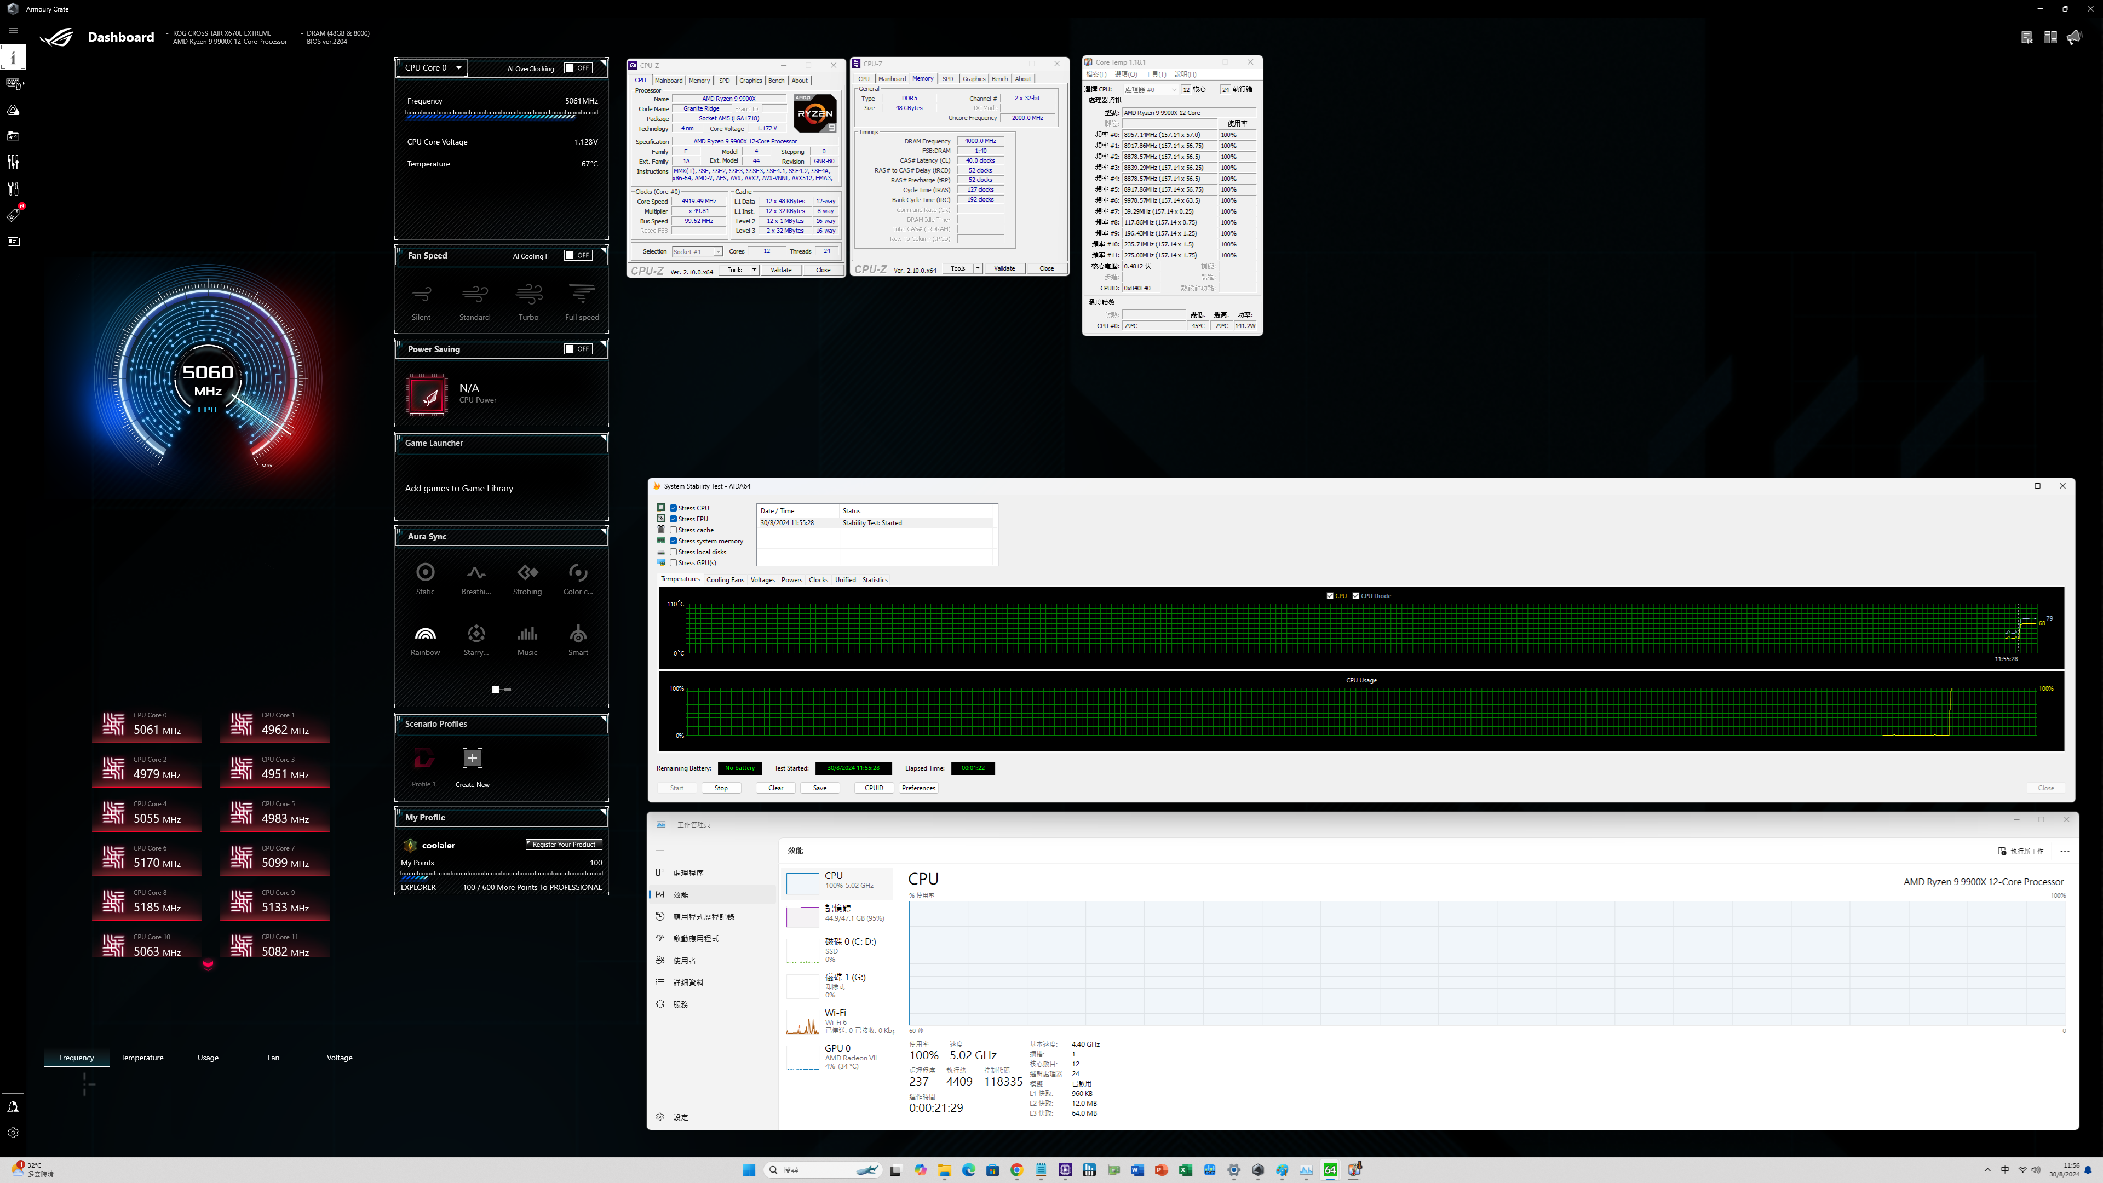Open Armoury Crate tools sliders icon
The height and width of the screenshot is (1183, 2103).
13,162
